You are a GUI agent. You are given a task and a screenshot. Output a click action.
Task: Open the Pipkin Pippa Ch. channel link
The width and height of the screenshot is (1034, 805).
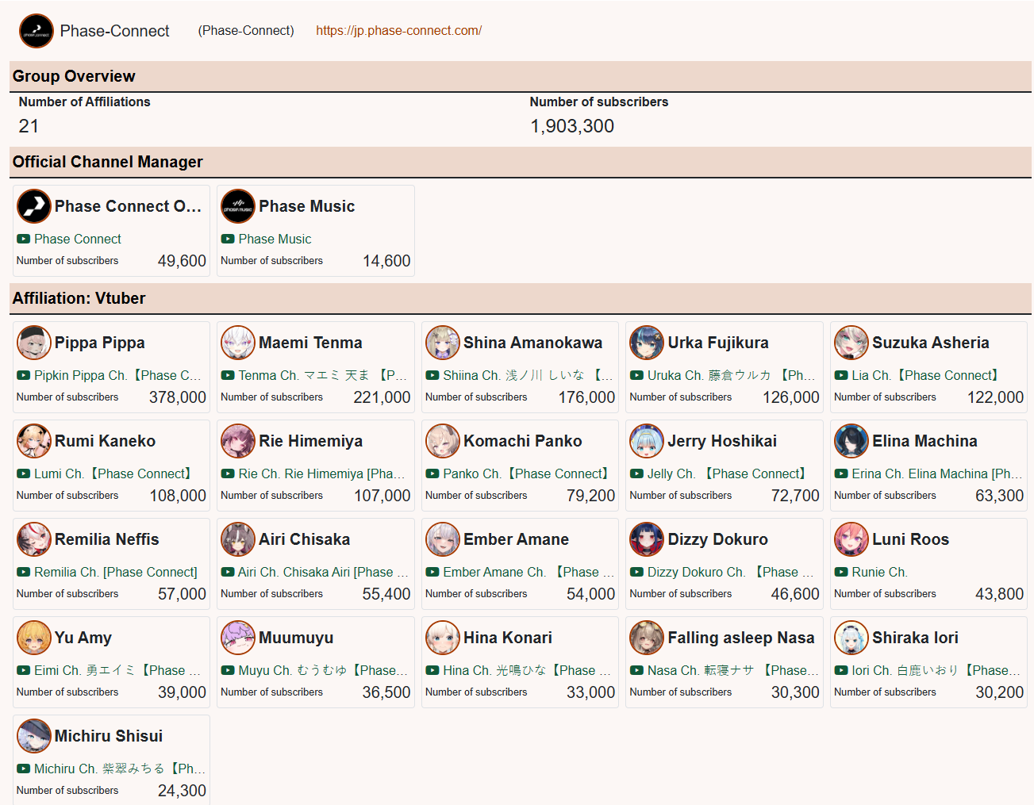point(117,375)
